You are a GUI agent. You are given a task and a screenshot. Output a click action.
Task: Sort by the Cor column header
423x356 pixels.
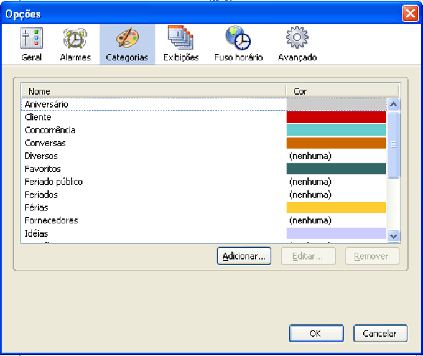[342, 91]
